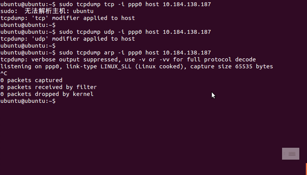307x175 pixels.
Task: Click '65535 bytes' capture size text
Action: click(x=254, y=66)
